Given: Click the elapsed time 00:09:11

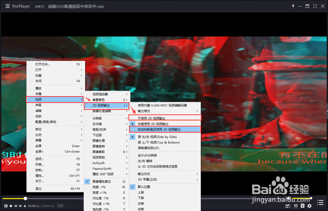Looking at the screenshot, I should (34, 206).
